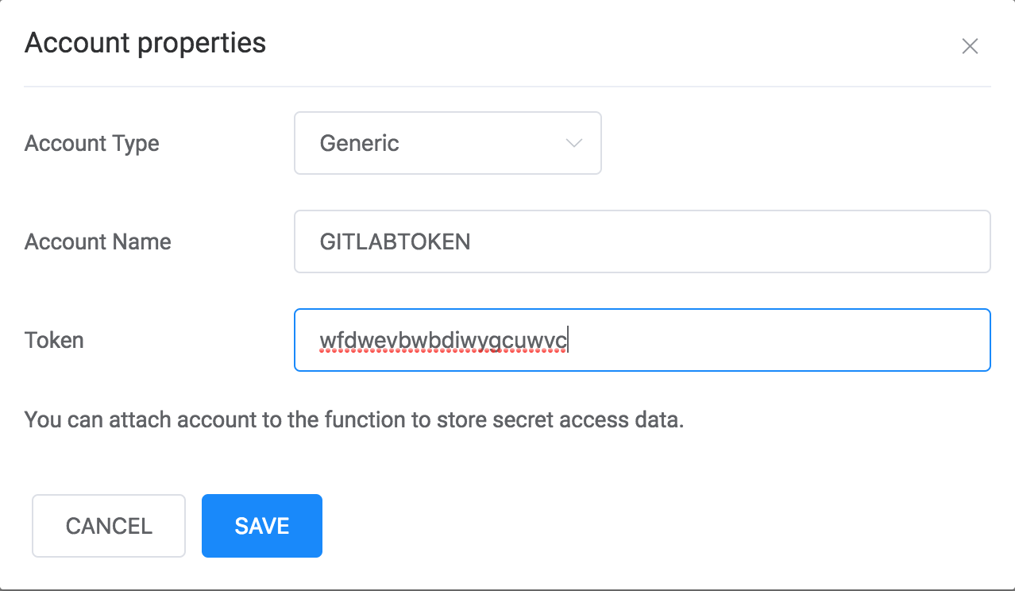Image resolution: width=1015 pixels, height=591 pixels.
Task: Focus the Token input field
Action: pos(642,340)
